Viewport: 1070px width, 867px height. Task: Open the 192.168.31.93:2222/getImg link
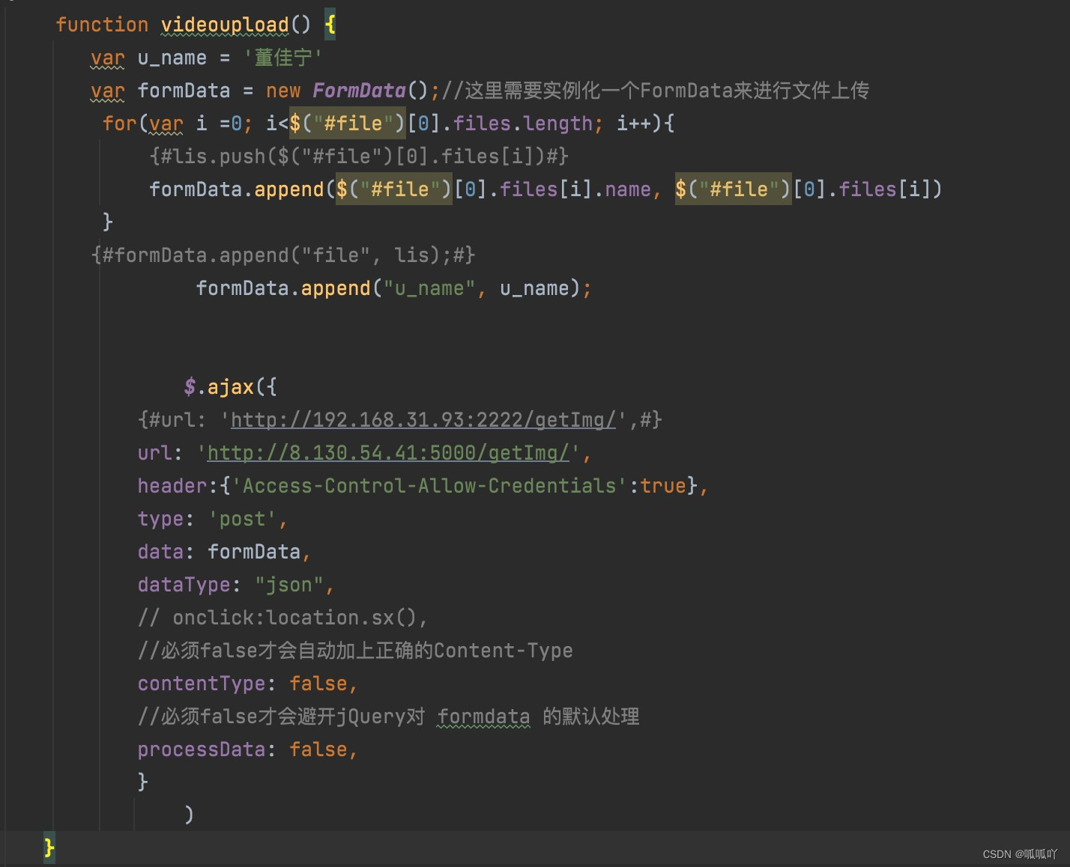(x=423, y=420)
